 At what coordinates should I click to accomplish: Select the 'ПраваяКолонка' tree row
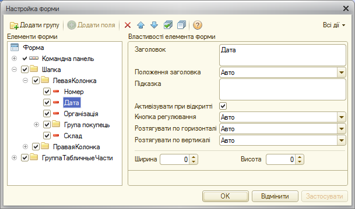click(76, 147)
